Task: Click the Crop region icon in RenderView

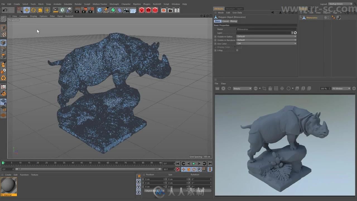Action: pos(264,88)
